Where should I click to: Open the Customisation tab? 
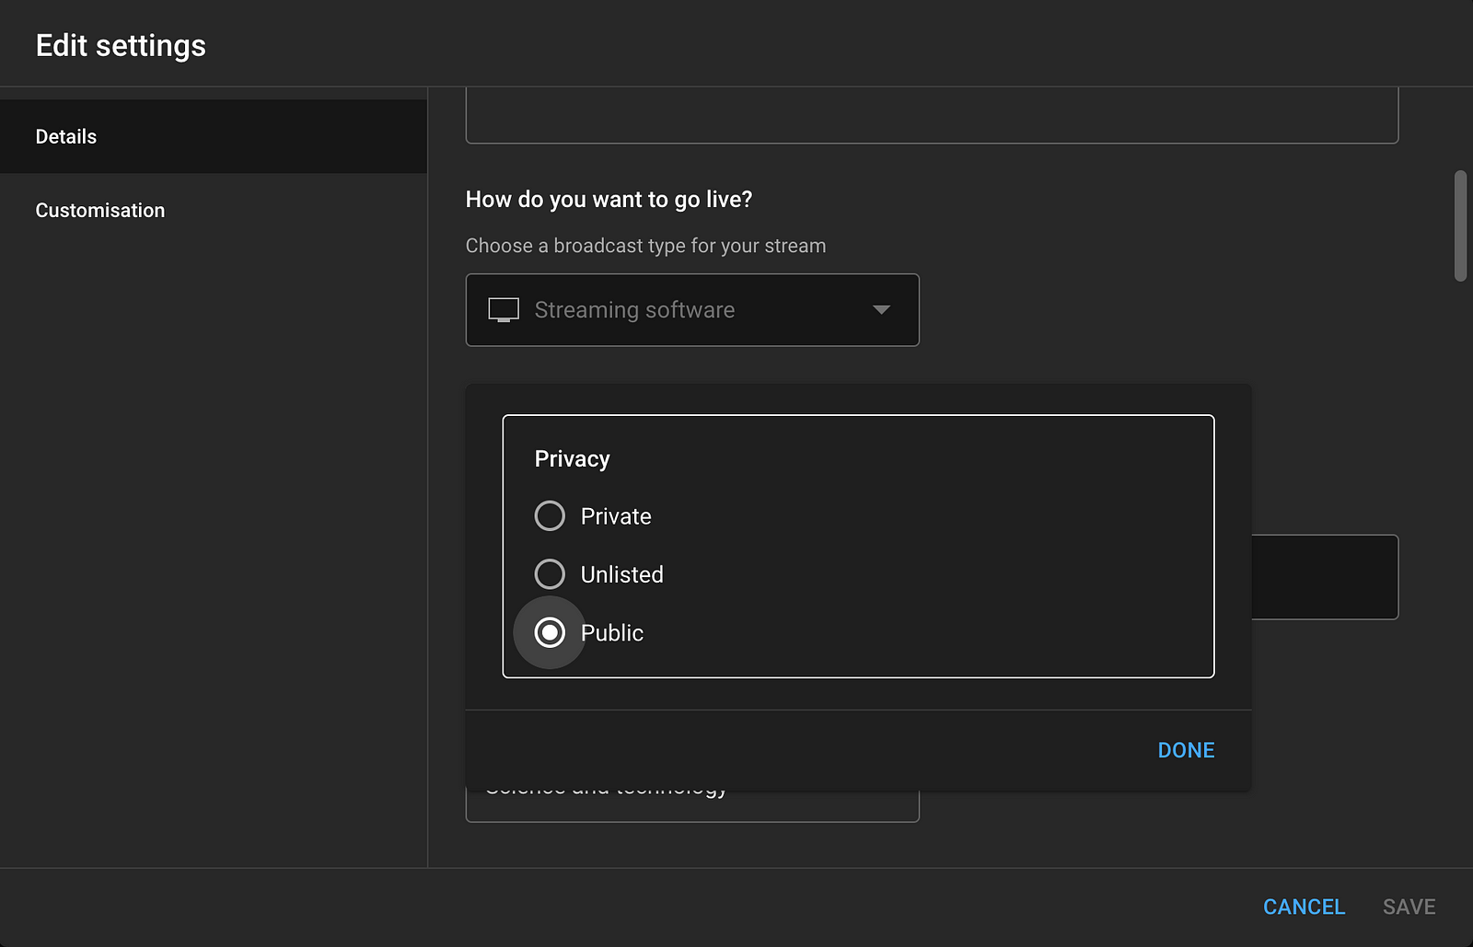click(100, 211)
